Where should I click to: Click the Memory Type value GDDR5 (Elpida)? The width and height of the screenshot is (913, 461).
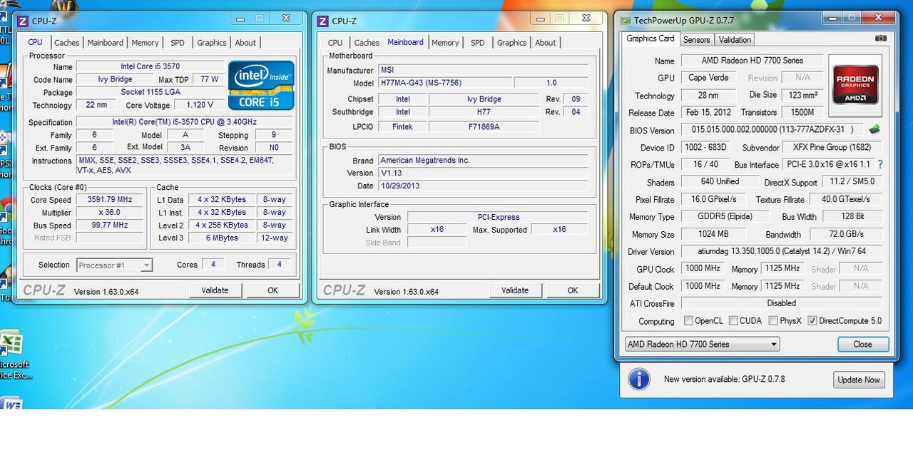coord(725,217)
